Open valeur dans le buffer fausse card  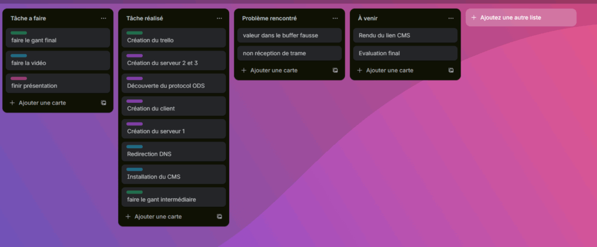289,35
